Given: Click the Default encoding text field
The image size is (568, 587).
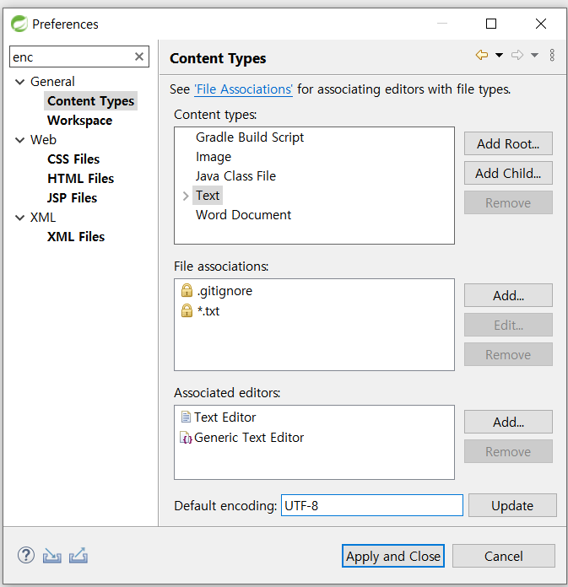Looking at the screenshot, I should coord(371,505).
